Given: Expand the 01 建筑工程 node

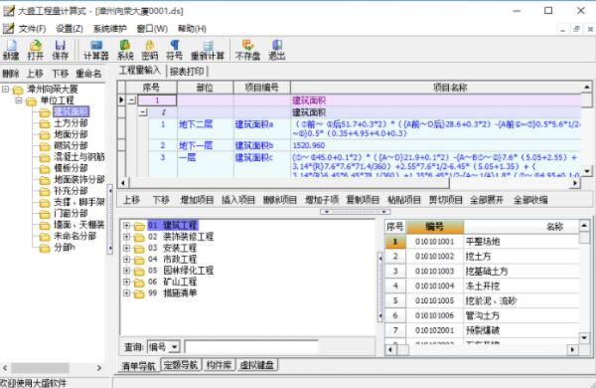Looking at the screenshot, I should (x=126, y=226).
